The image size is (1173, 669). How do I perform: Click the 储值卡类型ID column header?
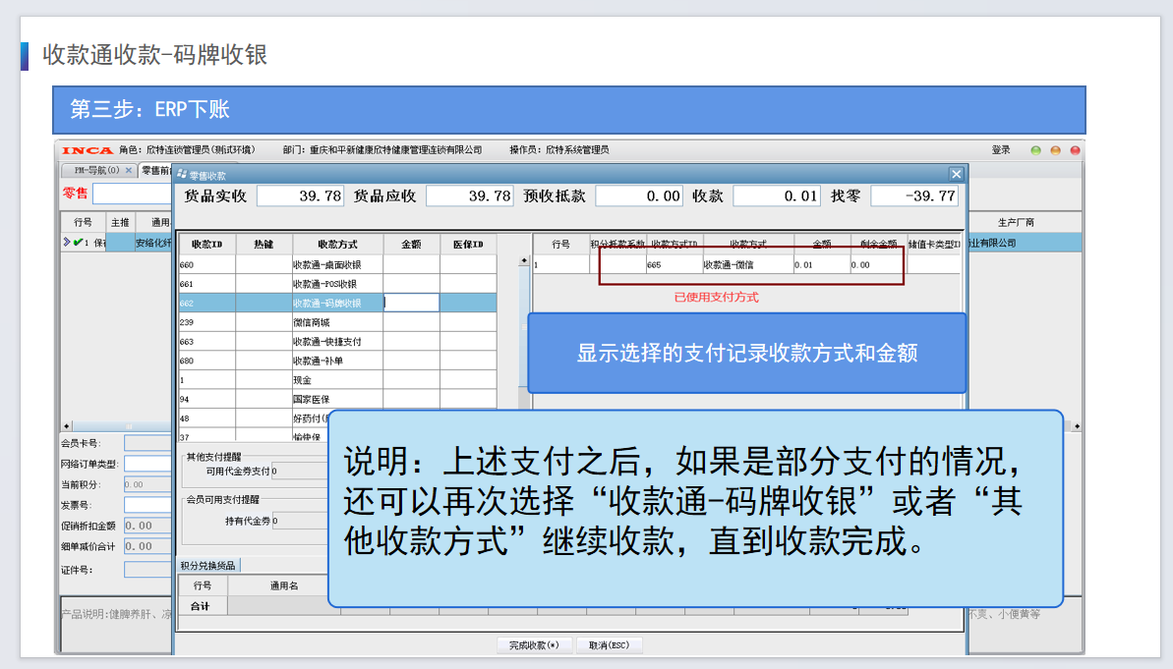coord(934,245)
